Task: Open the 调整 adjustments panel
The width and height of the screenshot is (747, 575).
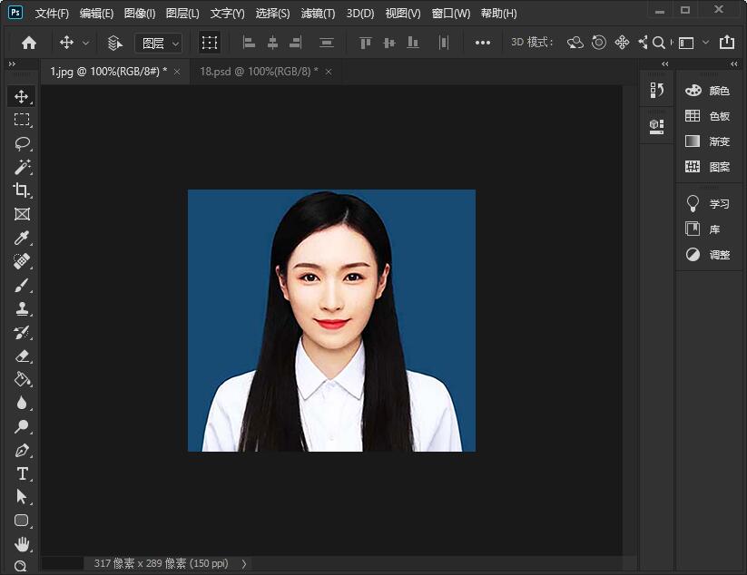Action: [x=708, y=255]
